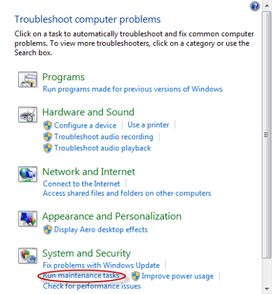Open the Hardware and Sound category
272x294 pixels.
pyautogui.click(x=88, y=112)
